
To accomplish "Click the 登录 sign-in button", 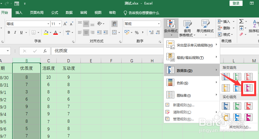I will point(236,3).
